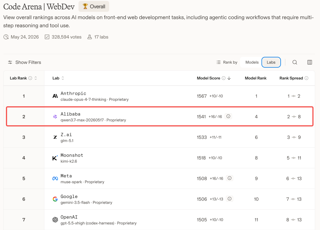320x230 pixels.
Task: Click the Show Filters button
Action: coord(25,62)
